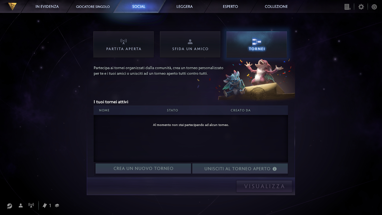This screenshot has height=215, width=382.
Task: Open the Giocatore Singolo tab
Action: [93, 6]
